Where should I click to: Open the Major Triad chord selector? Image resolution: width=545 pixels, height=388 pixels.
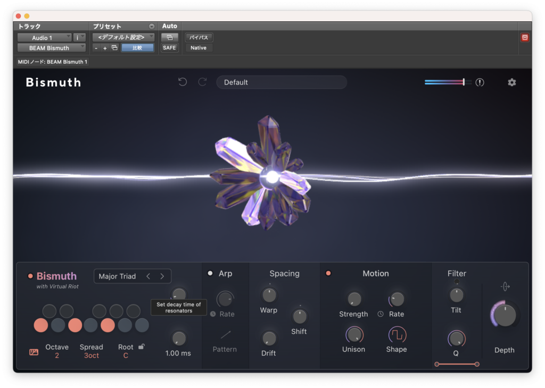tap(133, 276)
